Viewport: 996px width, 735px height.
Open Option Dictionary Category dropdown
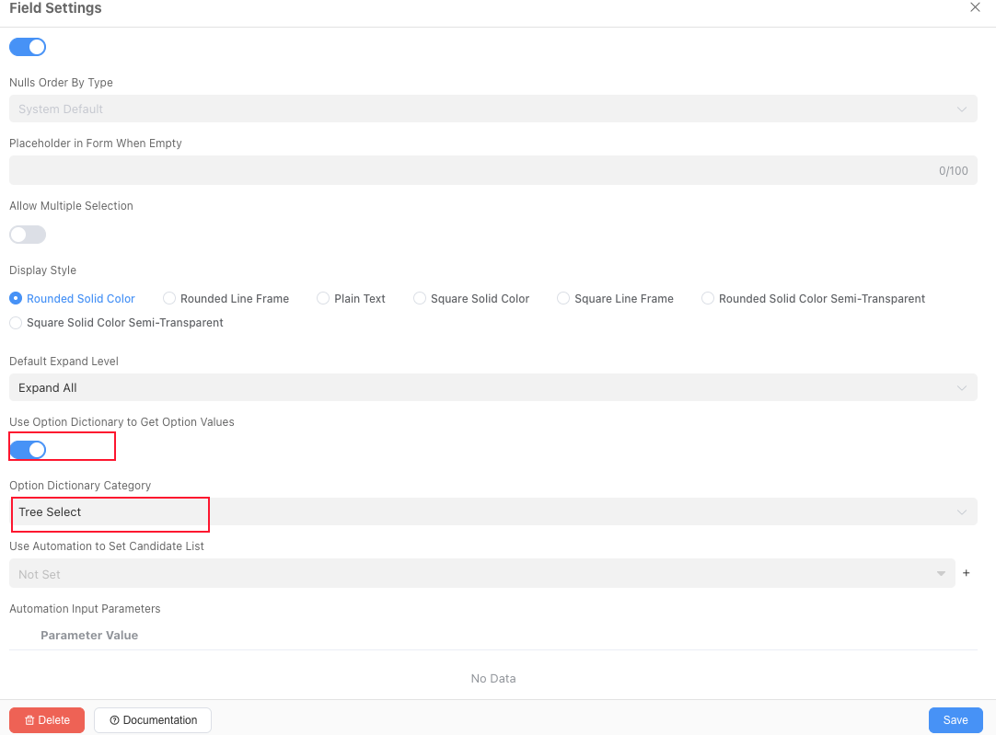(492, 511)
